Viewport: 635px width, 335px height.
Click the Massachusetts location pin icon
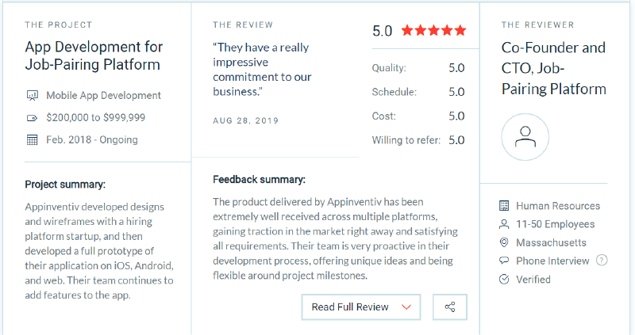(504, 242)
